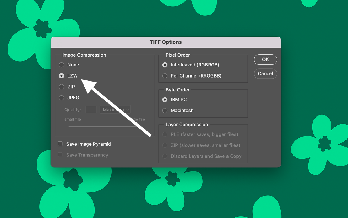Select ZIP under Image Compression

click(61, 87)
